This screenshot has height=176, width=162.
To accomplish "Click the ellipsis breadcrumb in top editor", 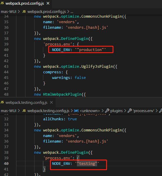I will pos(72,12).
